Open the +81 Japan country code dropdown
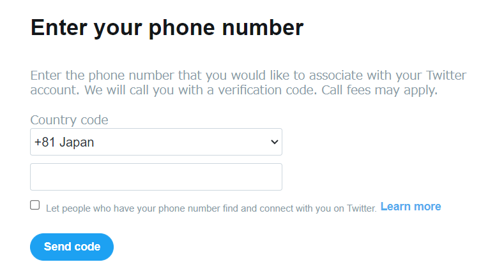 coord(156,142)
